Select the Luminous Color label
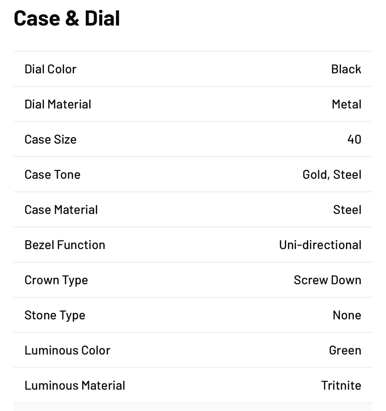386x411 pixels. (67, 350)
